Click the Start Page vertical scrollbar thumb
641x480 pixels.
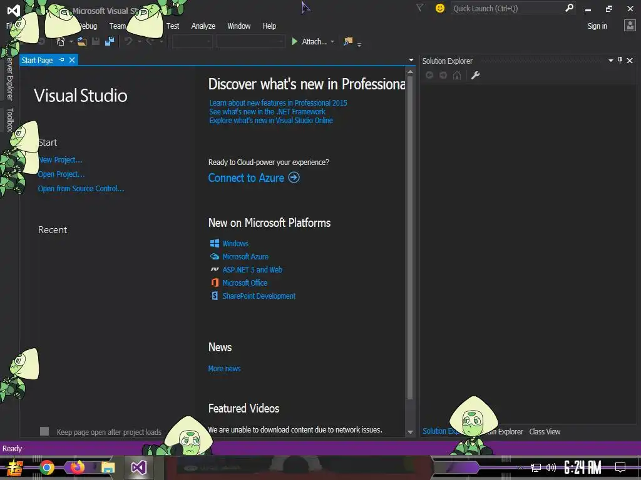(410, 237)
